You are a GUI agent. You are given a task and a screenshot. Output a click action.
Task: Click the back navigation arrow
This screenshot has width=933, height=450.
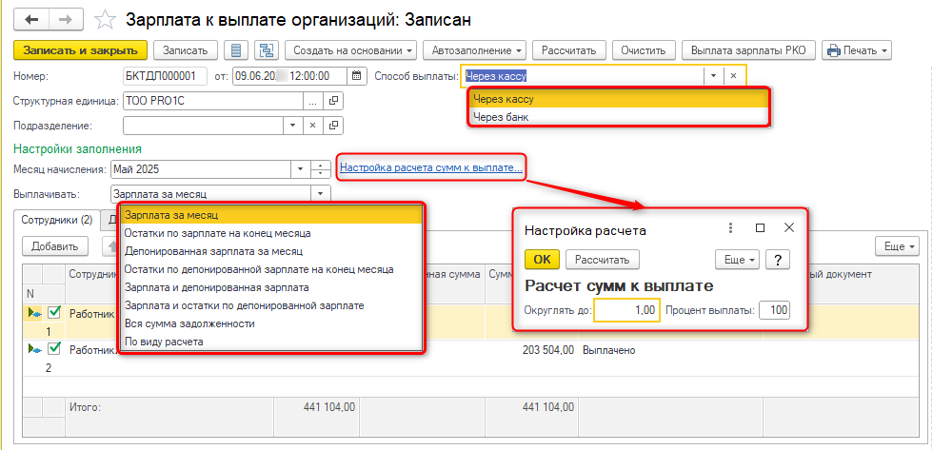point(33,18)
